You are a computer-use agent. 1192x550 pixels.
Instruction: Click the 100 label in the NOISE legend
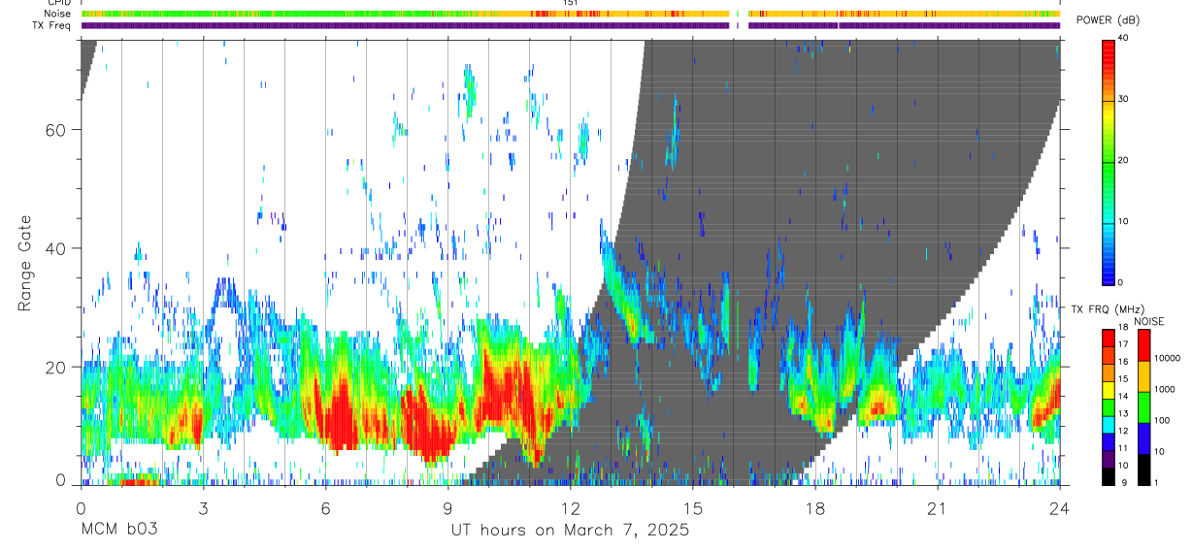coord(1163,420)
